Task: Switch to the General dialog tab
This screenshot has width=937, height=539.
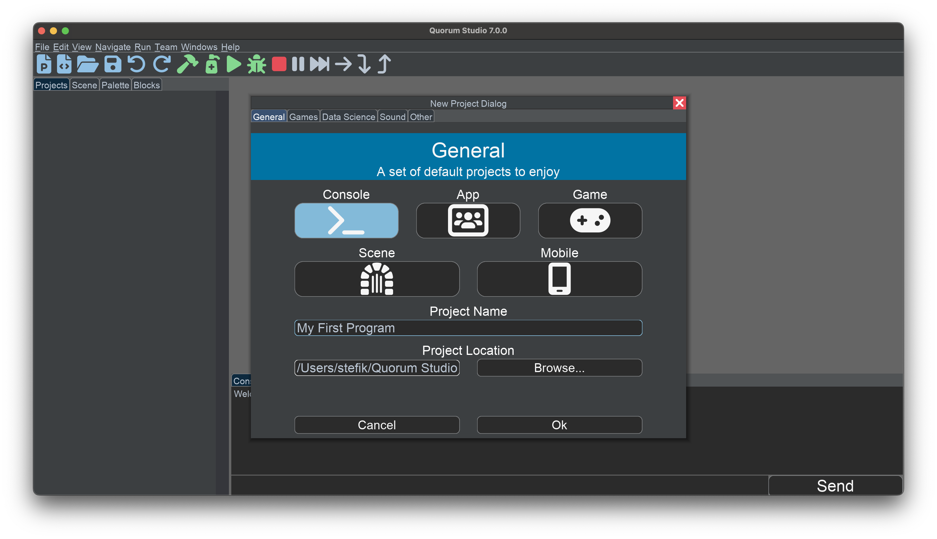Action: (x=269, y=117)
